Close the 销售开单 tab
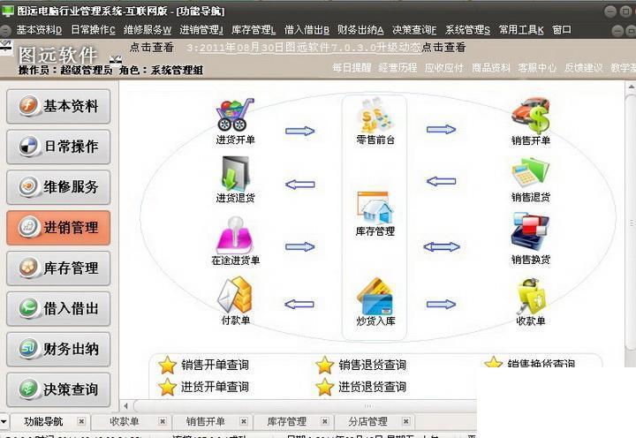 click(x=244, y=421)
